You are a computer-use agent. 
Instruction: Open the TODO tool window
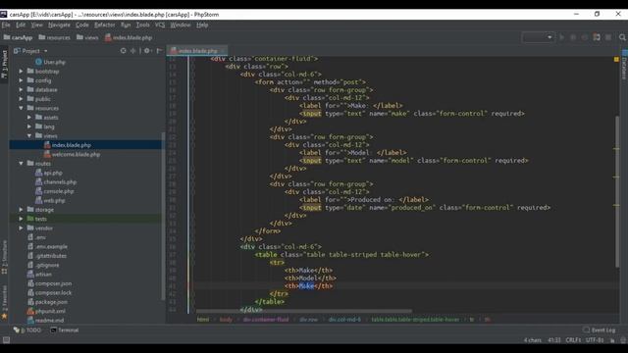coord(27,330)
